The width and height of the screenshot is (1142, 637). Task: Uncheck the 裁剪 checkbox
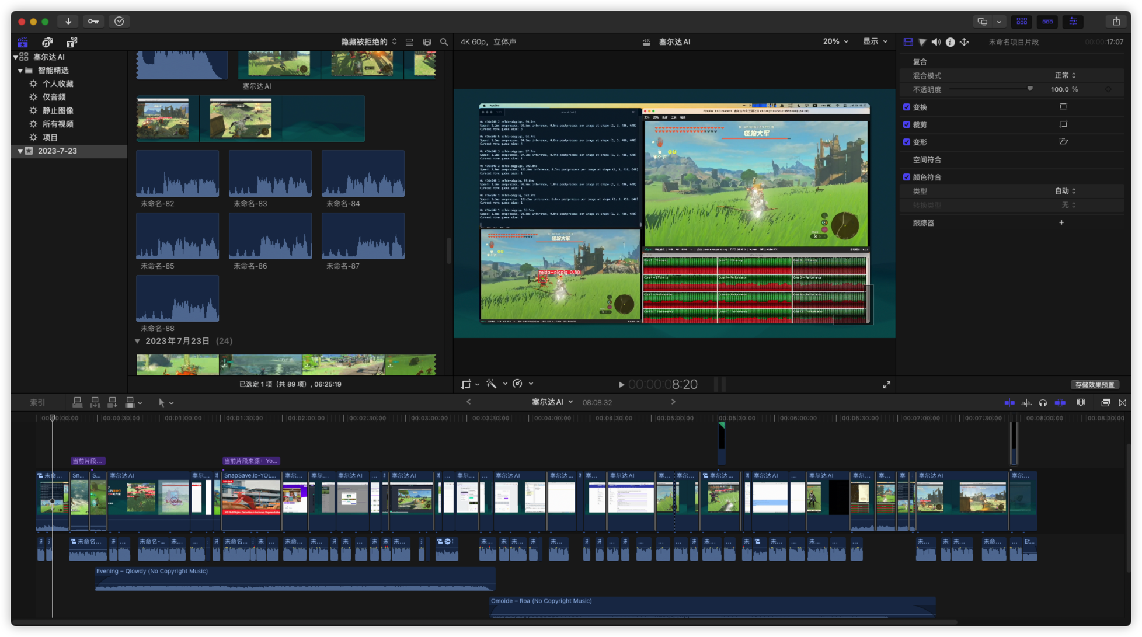907,124
